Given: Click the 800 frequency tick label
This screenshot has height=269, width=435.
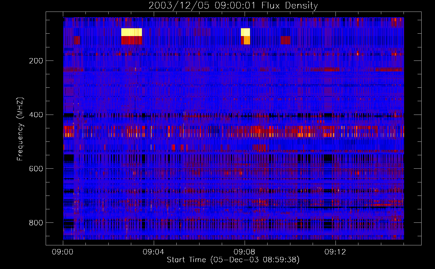Looking at the screenshot, I should (36, 223).
